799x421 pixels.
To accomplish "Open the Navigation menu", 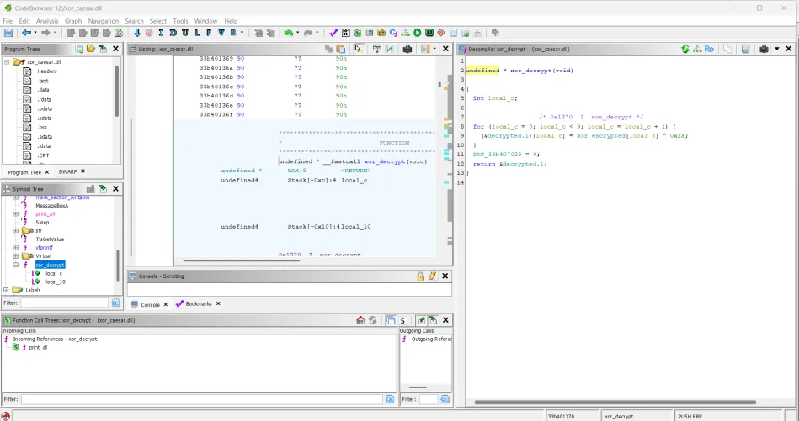I will [x=103, y=21].
